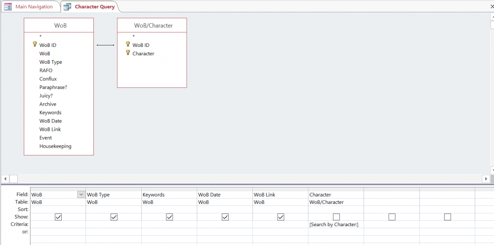Select the Housekeeping field in the WoB table
494x245 pixels.
click(55, 146)
